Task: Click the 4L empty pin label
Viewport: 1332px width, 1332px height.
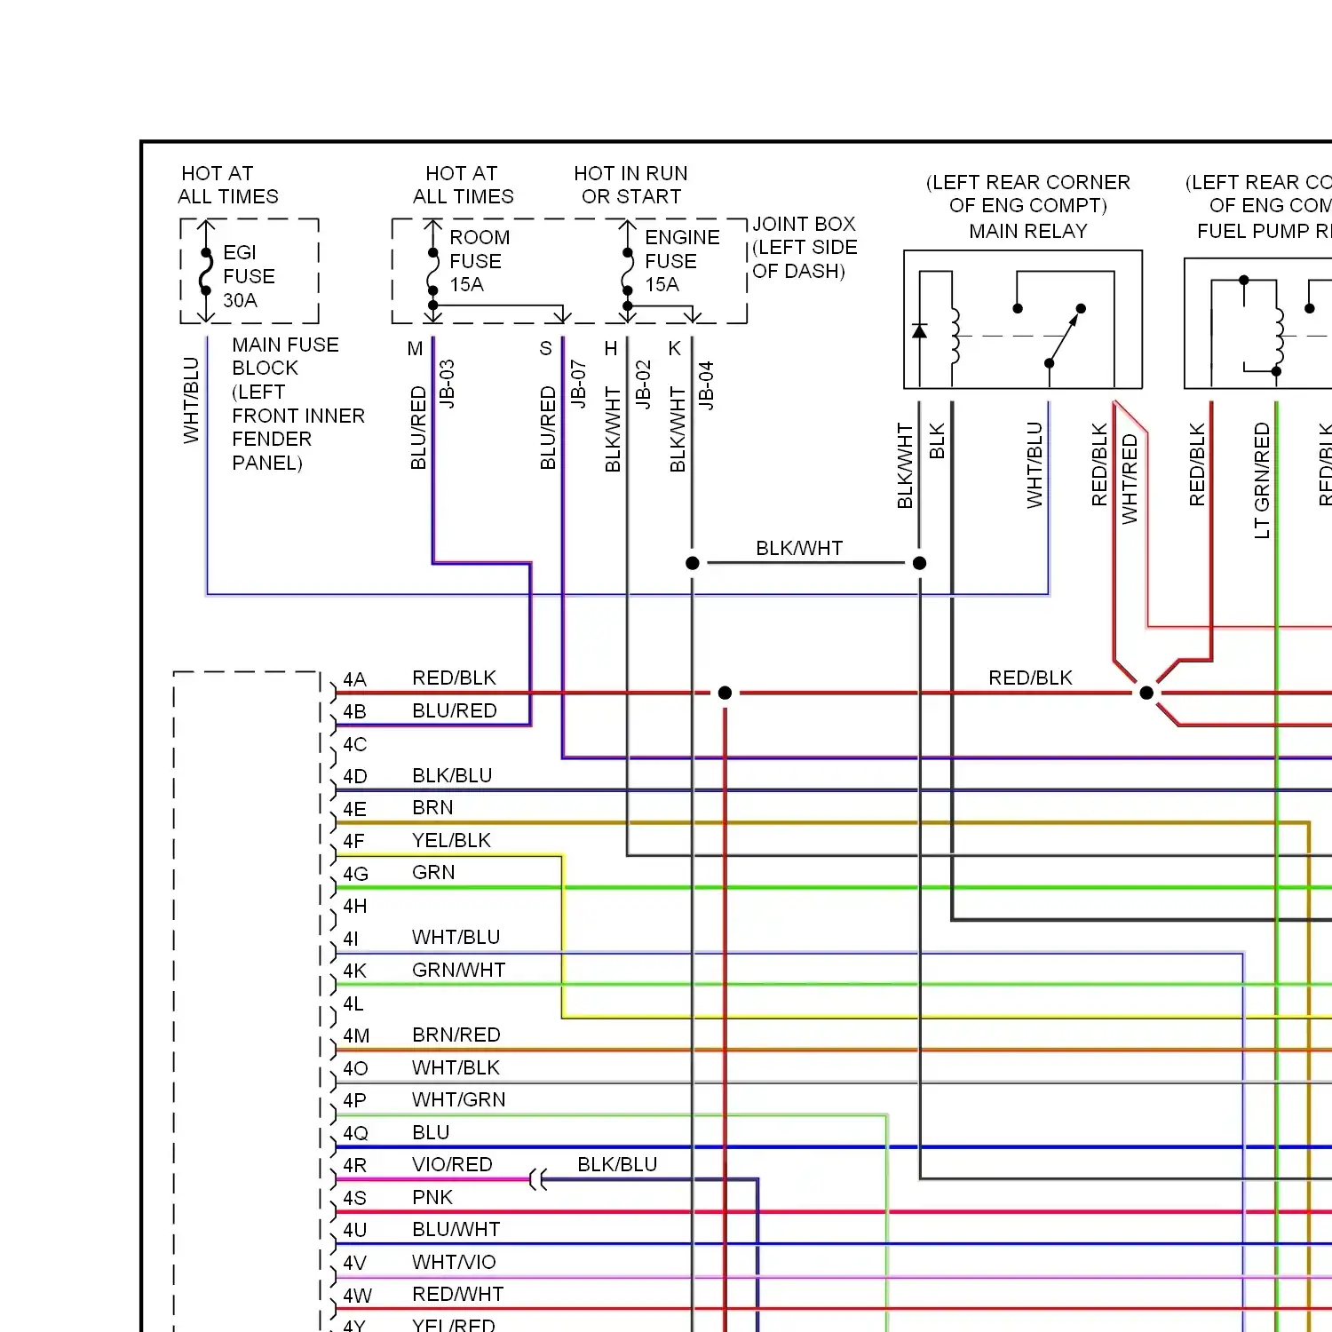Action: pyautogui.click(x=353, y=1003)
